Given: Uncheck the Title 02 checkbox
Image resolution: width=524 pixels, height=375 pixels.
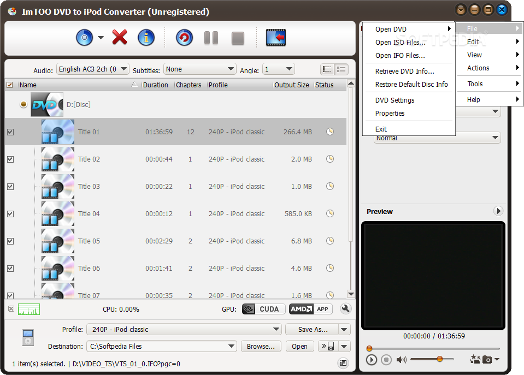Looking at the screenshot, I should 10,159.
